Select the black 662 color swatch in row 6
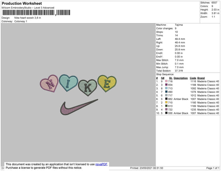Viewport: 221px width, 171px height. pyautogui.click(x=166, y=99)
